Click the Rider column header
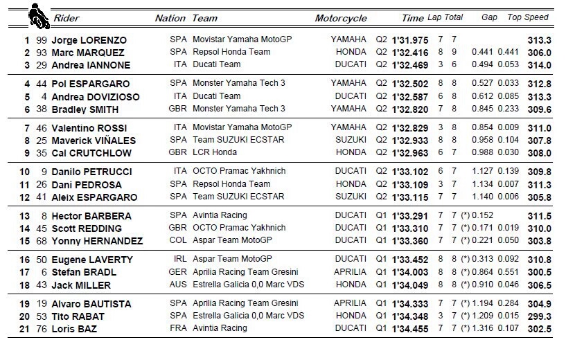 pyautogui.click(x=66, y=18)
